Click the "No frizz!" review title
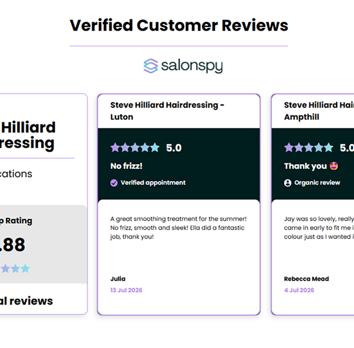Screen dimensions: 354x348 (x=127, y=166)
